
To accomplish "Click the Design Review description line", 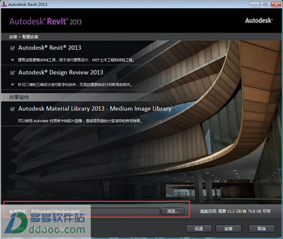I will (75, 84).
